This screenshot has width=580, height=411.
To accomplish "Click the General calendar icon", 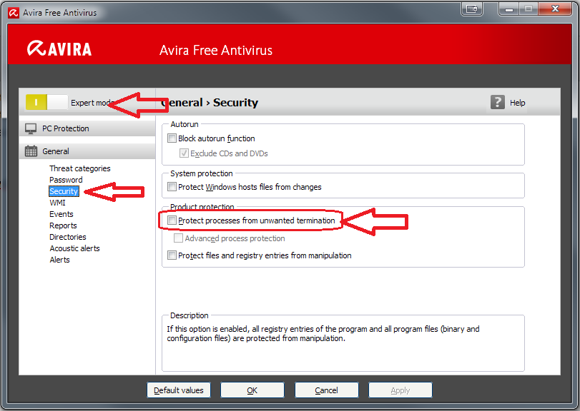I will pos(31,151).
